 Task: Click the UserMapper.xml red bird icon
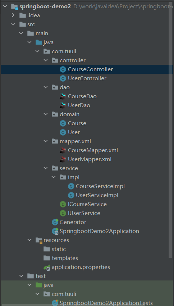(63, 159)
